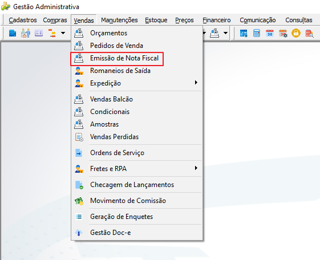The height and width of the screenshot is (260, 320).
Task: Open Romaneios de Saída entry
Action: (137, 71)
